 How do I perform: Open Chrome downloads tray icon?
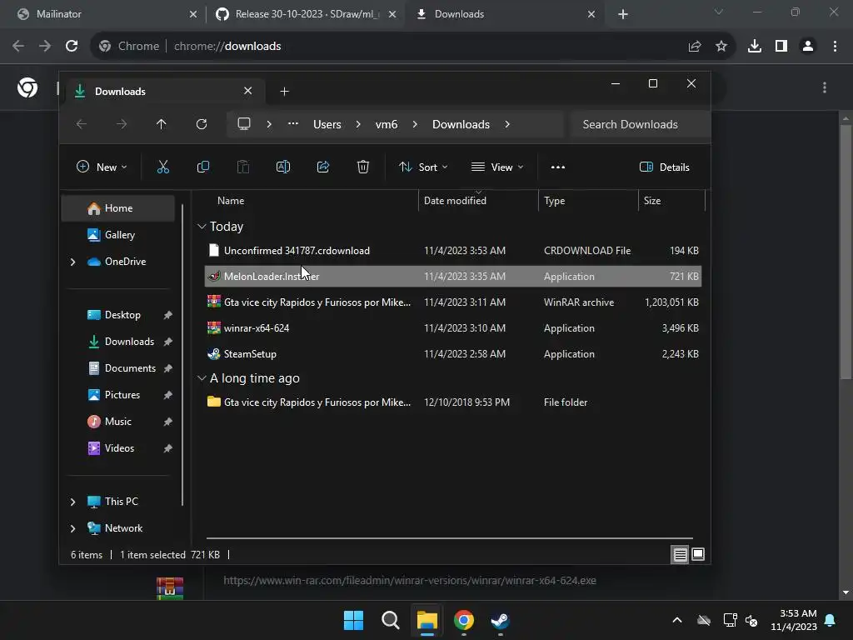[755, 47]
